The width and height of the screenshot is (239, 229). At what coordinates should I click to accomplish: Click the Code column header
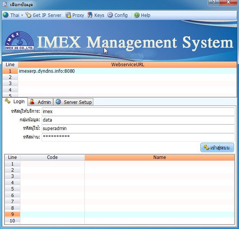coord(52,157)
